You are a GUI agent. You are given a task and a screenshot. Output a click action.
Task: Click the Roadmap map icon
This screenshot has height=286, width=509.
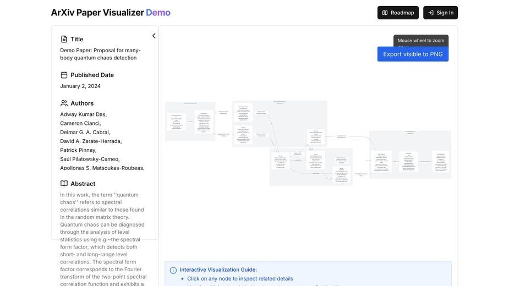pyautogui.click(x=385, y=13)
